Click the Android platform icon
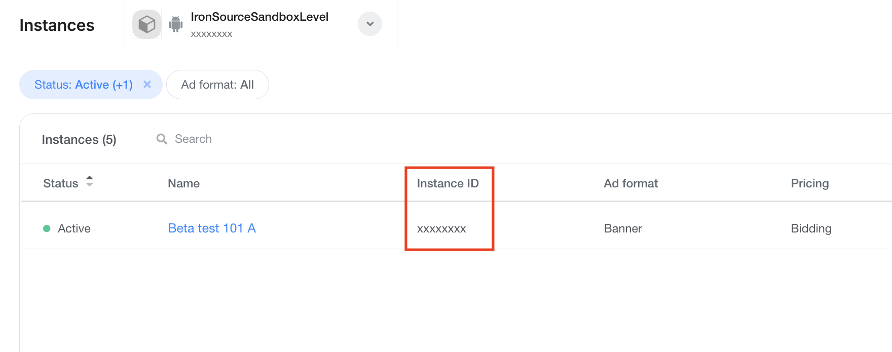892x352 pixels. click(x=176, y=24)
